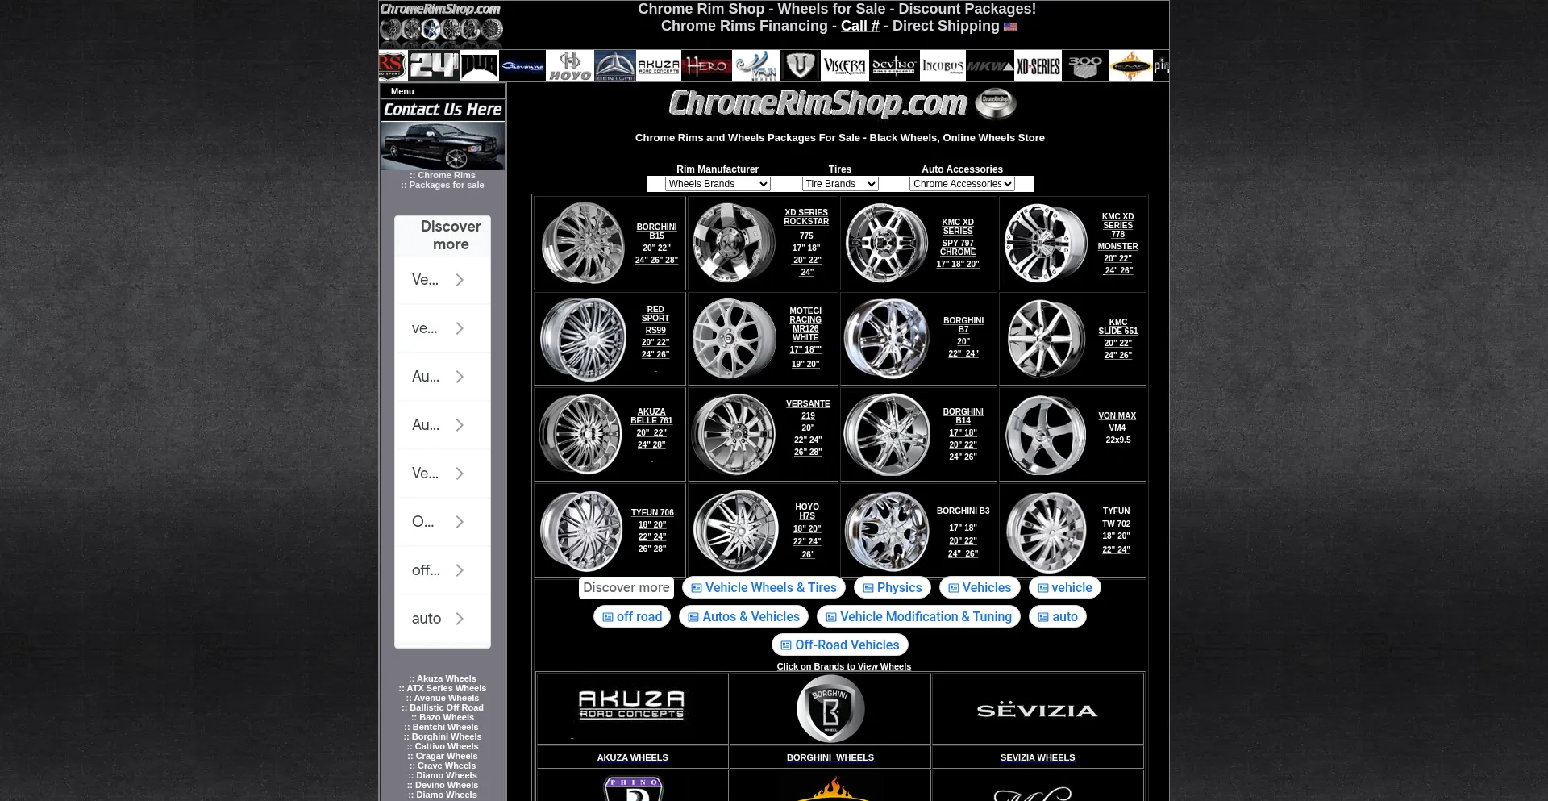1548x801 pixels.
Task: Open the MKW brand logo
Action: click(x=990, y=66)
